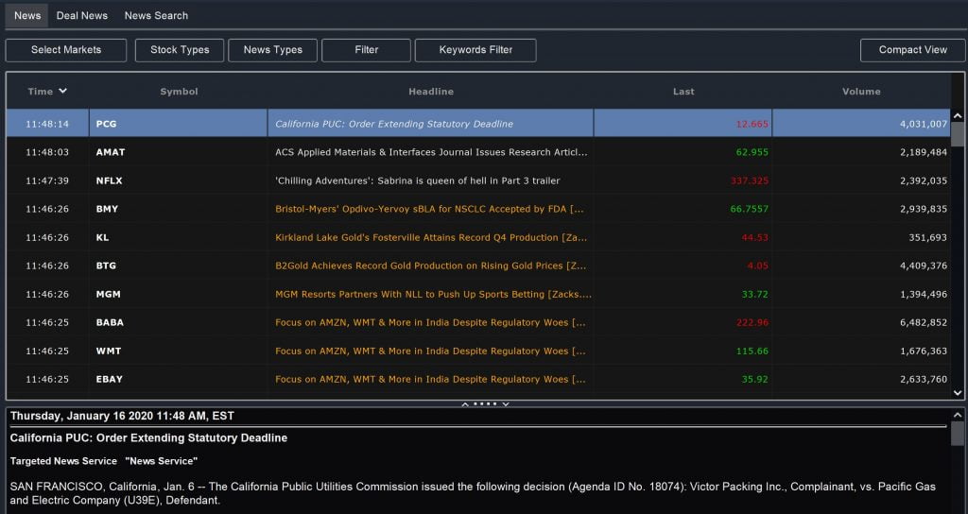Click the Targeted News Service source line
The width and height of the screenshot is (968, 514).
coord(104,461)
